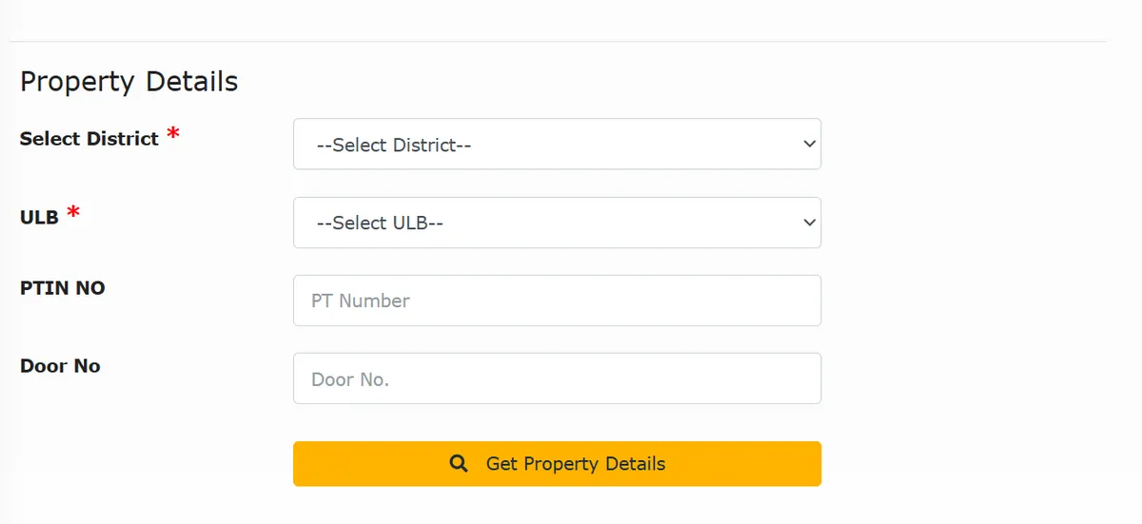Click the "Door No" field label
This screenshot has width=1142, height=524.
(60, 366)
